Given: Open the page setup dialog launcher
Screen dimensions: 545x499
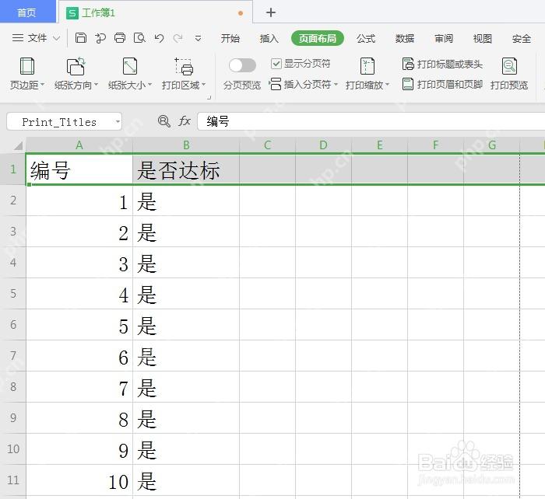Looking at the screenshot, I should pyautogui.click(x=209, y=97).
